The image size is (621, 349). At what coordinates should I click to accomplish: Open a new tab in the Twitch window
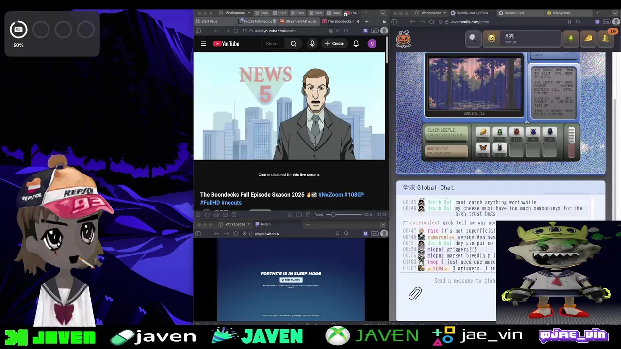[x=308, y=224]
